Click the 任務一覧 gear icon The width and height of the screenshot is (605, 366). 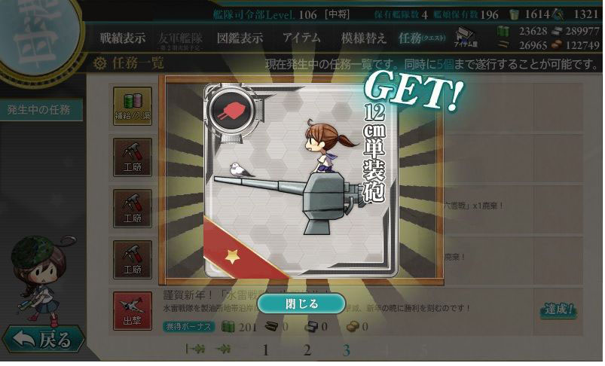pos(100,63)
